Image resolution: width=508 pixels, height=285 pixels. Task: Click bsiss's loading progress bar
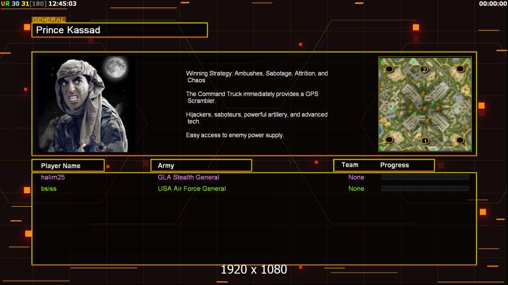click(425, 188)
